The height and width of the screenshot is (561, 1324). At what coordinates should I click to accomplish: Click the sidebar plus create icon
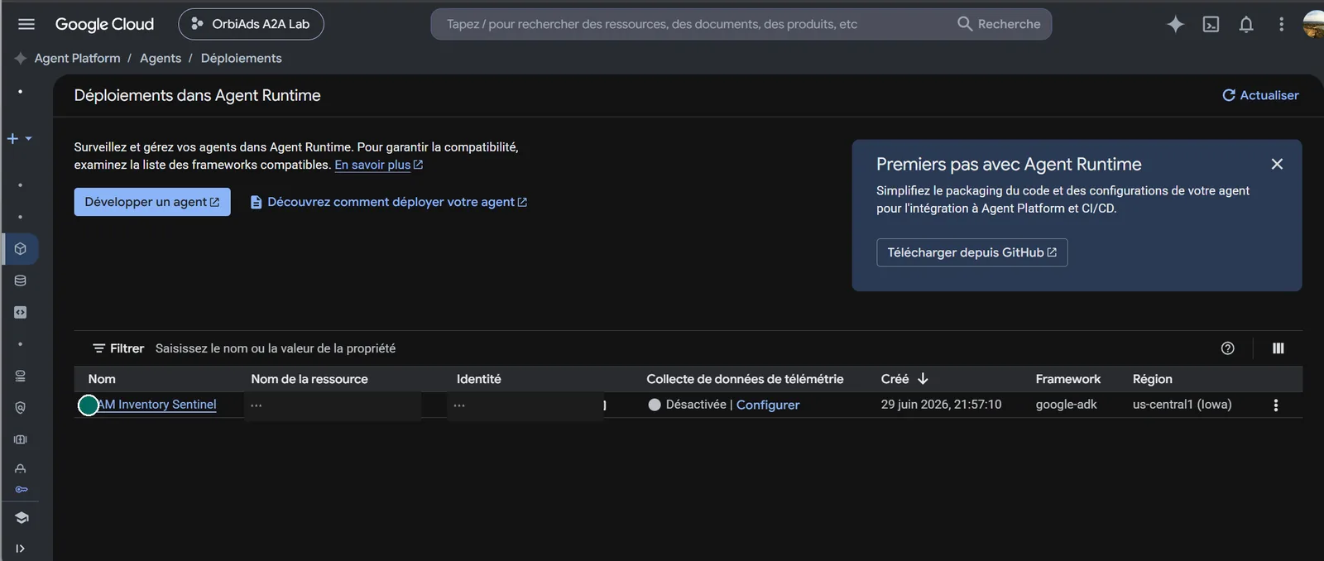(12, 138)
